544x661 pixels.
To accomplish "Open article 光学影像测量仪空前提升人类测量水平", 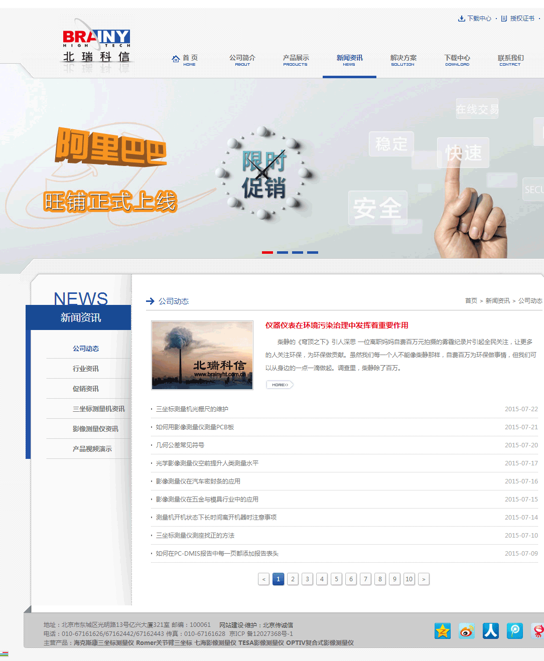I will 207,463.
